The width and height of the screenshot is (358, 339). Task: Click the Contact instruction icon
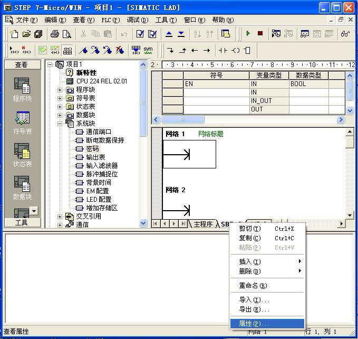223,50
